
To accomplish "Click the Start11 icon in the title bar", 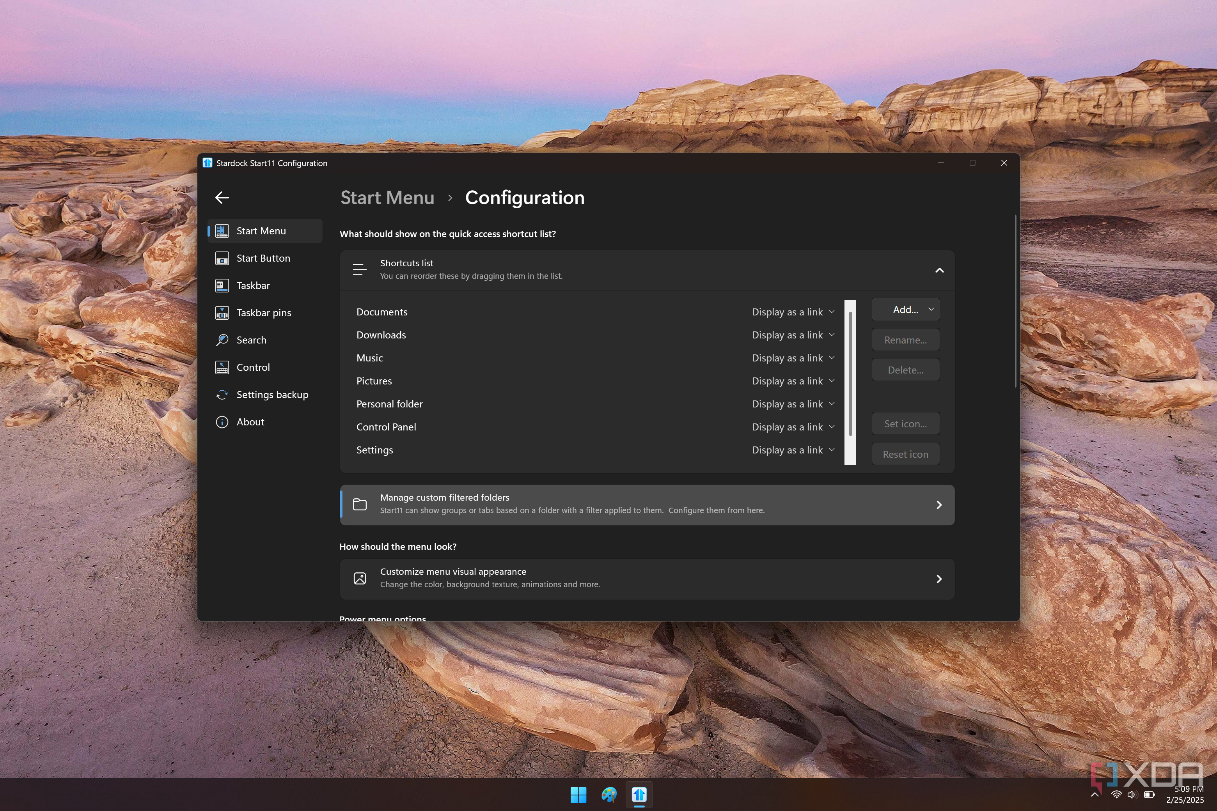I will [208, 163].
